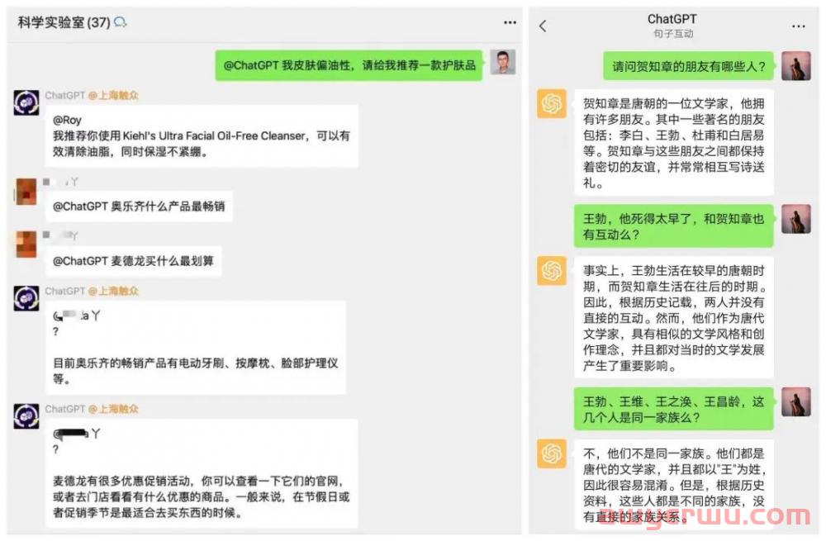Open the 科学实验室 (37) group title

(x=64, y=22)
